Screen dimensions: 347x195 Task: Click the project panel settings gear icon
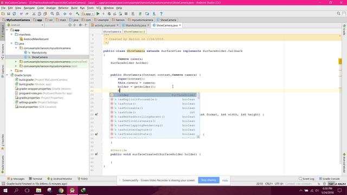[80, 25]
